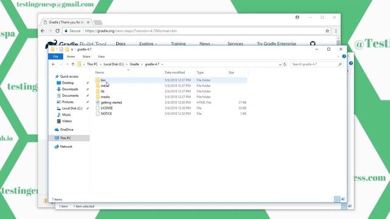
Task: Open Documents in navigation pane
Action: coord(70,96)
